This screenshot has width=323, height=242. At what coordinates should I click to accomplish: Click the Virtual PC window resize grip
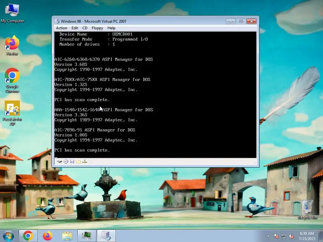click(255, 163)
